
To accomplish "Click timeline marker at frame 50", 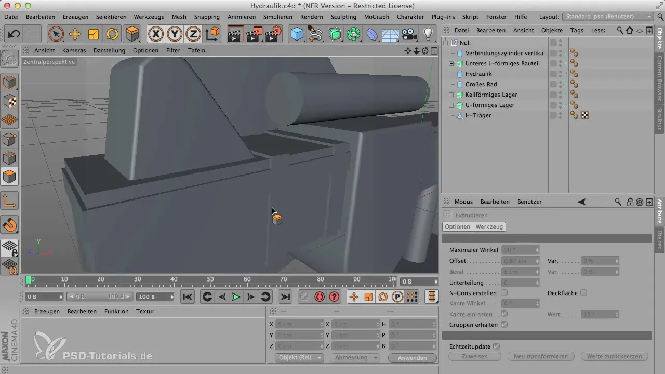I will point(210,279).
